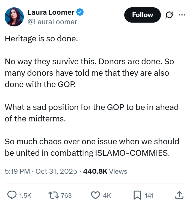The height and width of the screenshot is (214, 189).
Task: Click the blue verified checkmark badge
Action: click(x=80, y=12)
